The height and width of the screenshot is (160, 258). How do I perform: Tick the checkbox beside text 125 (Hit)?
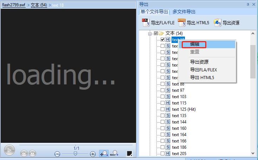click(162, 109)
